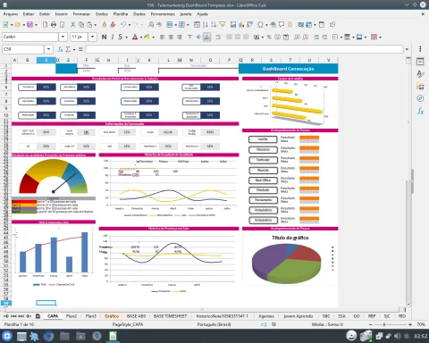Image resolution: width=429 pixels, height=343 pixels.
Task: Click the Copy icon
Action: click(81, 25)
